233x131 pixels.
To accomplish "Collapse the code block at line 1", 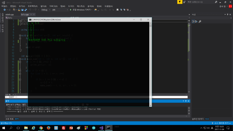I will point(20,21).
